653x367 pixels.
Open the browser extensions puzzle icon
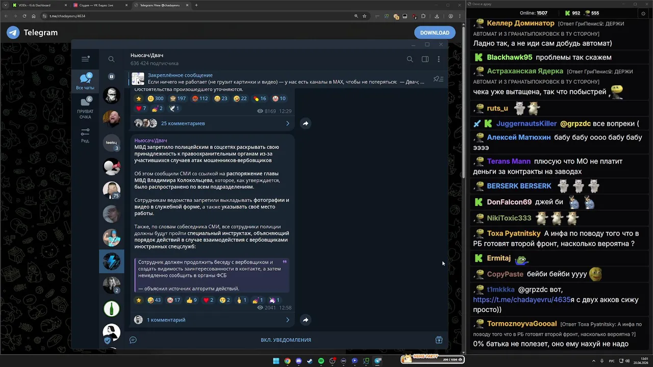[423, 16]
